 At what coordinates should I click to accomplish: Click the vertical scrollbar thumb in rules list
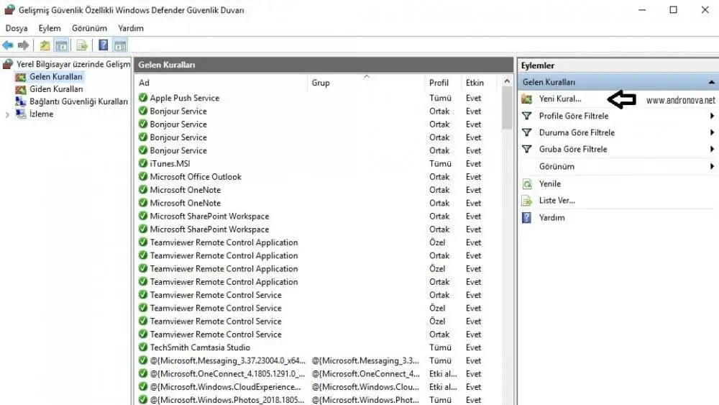pos(507,108)
